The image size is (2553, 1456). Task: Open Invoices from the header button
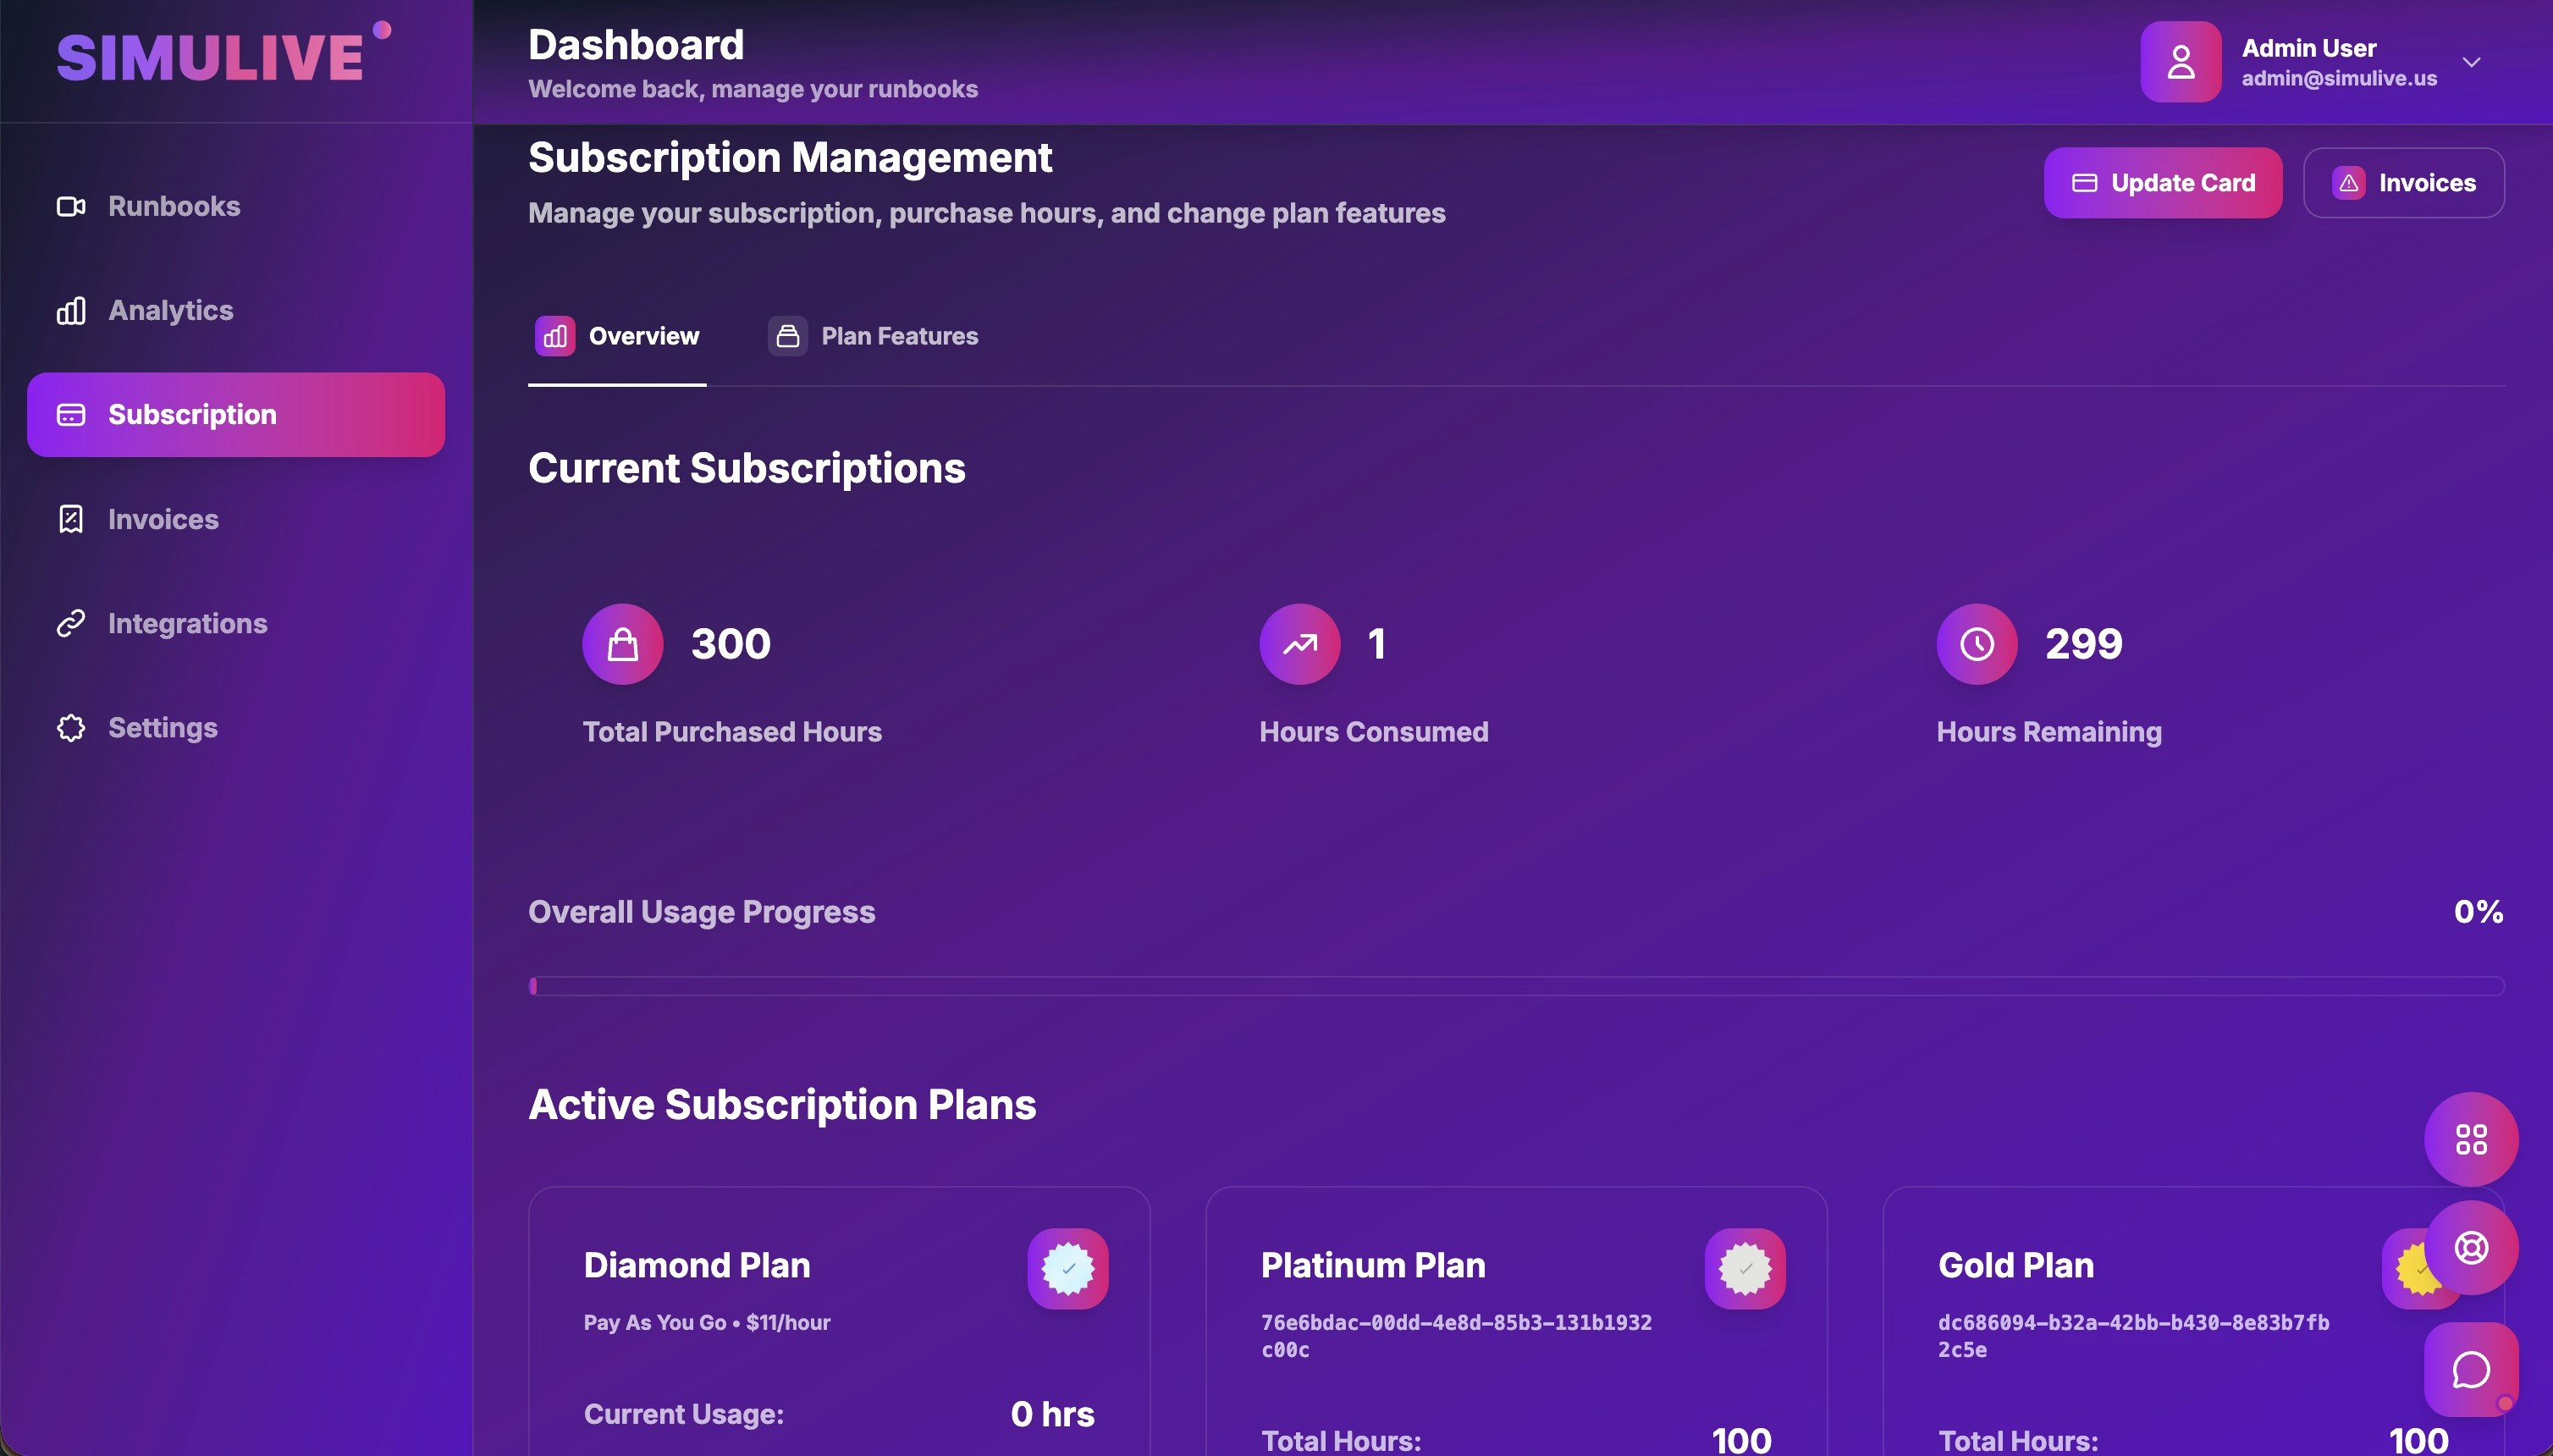pyautogui.click(x=2403, y=183)
